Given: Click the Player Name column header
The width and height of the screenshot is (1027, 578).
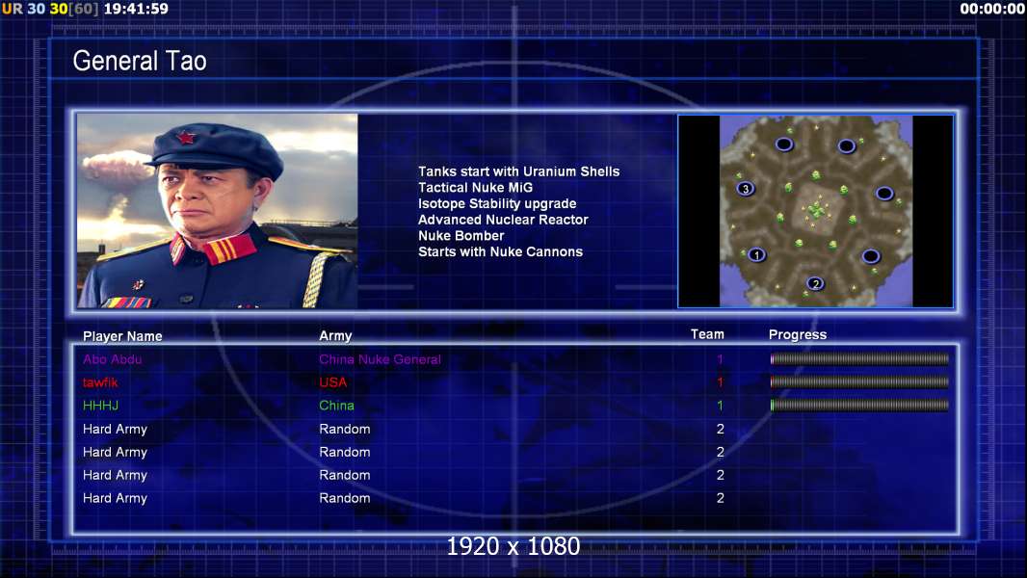Looking at the screenshot, I should click(122, 336).
